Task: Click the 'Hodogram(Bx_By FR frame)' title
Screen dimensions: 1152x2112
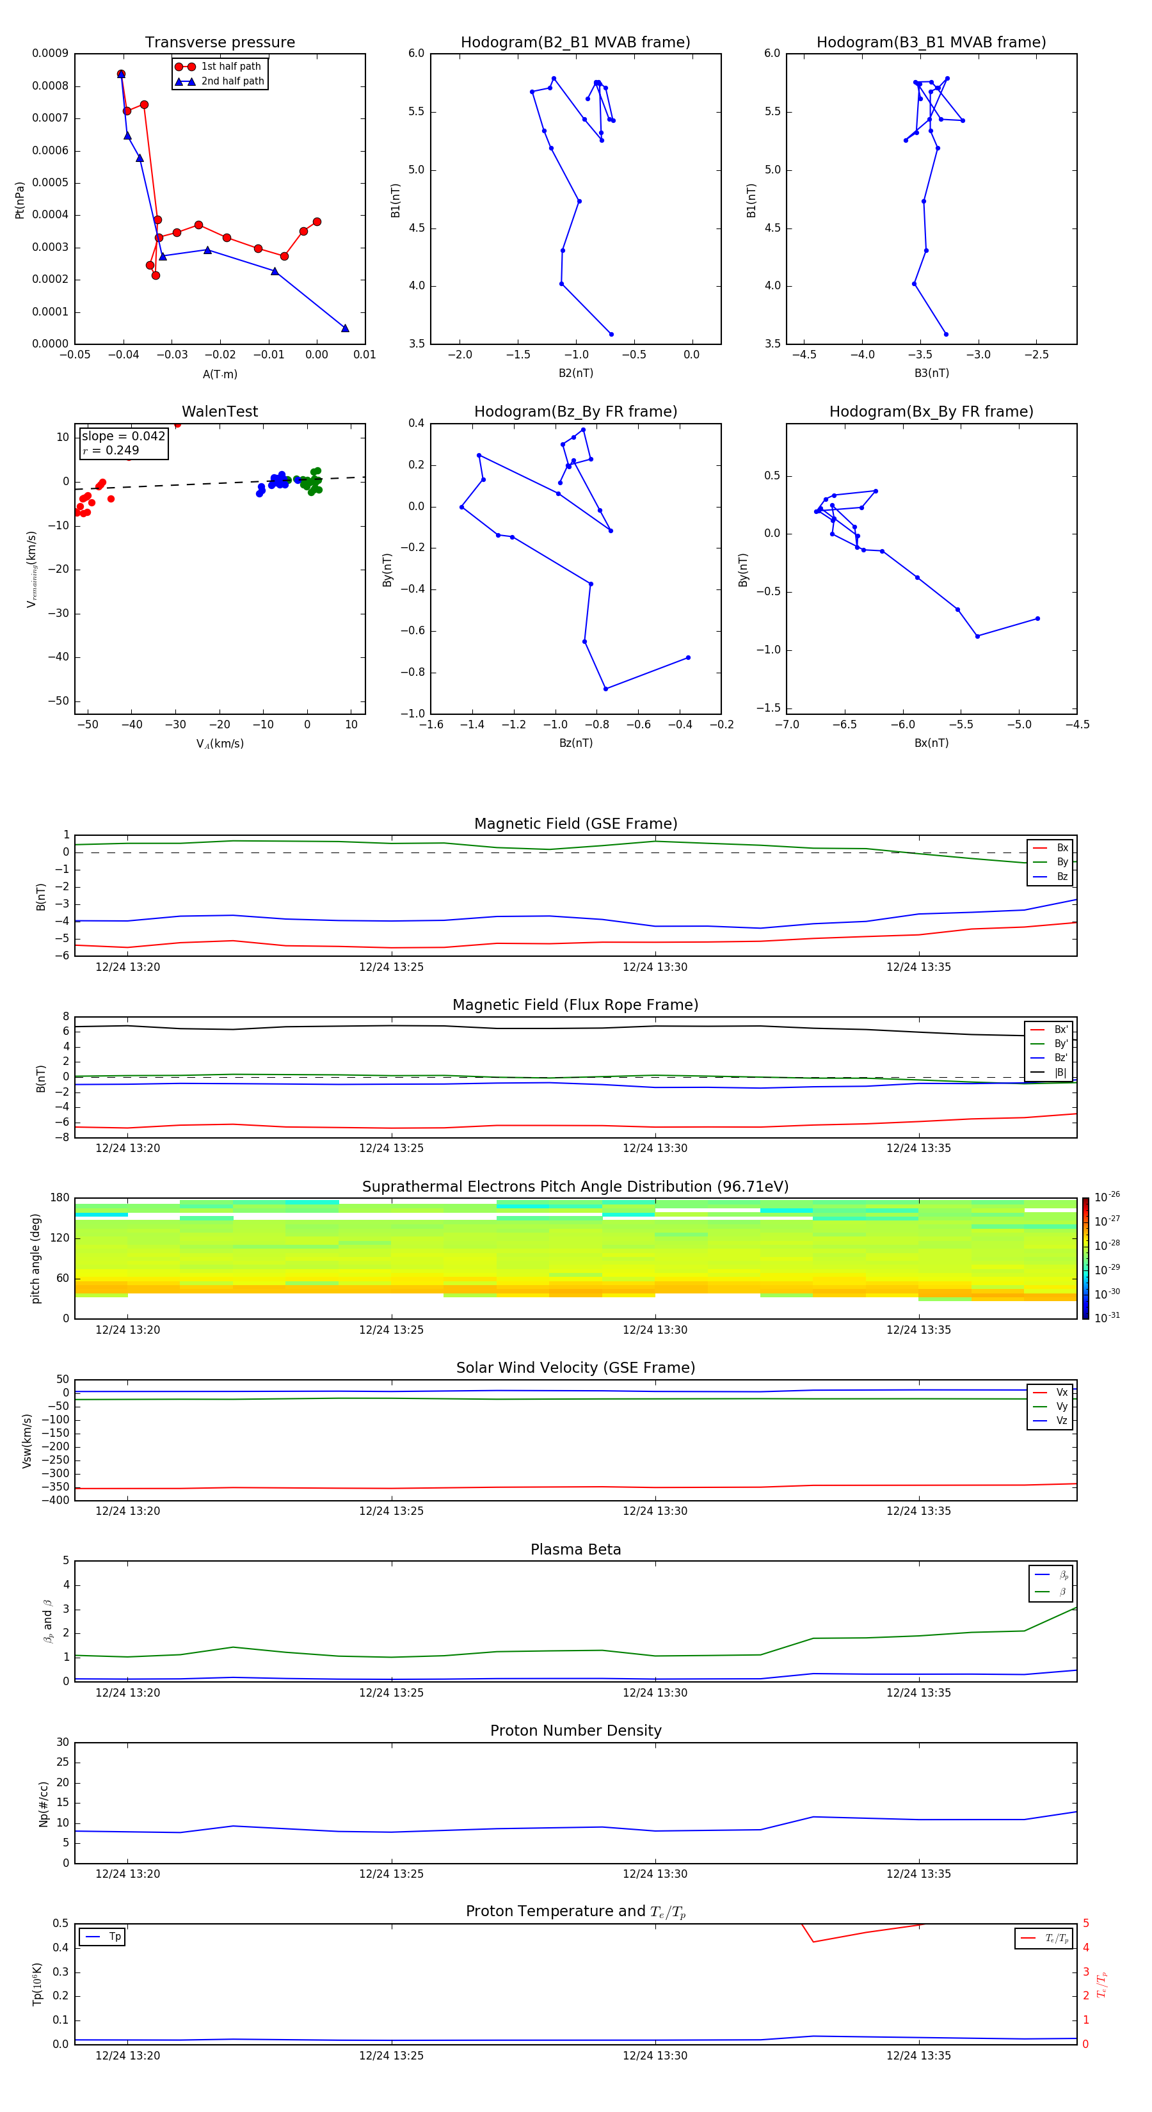Action: point(931,412)
